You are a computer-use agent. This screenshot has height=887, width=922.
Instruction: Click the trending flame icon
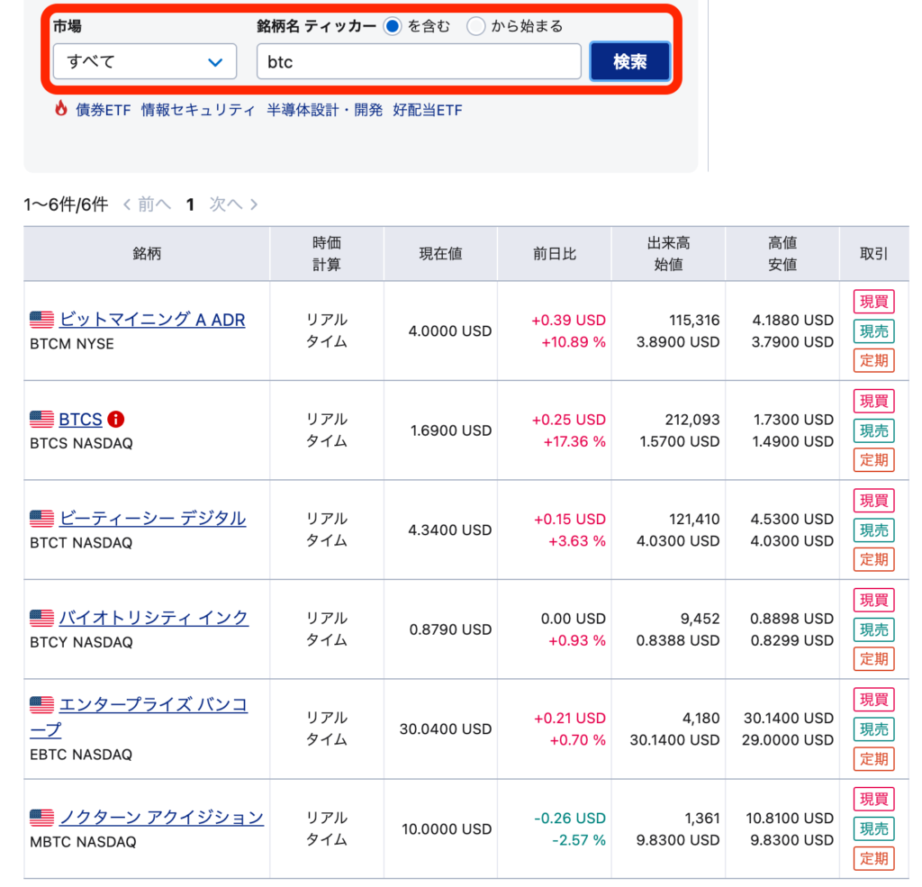pyautogui.click(x=60, y=109)
